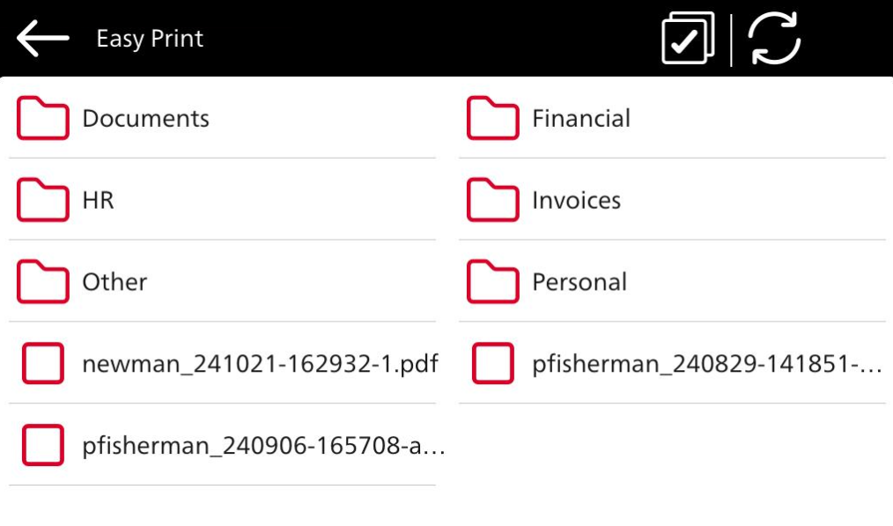This screenshot has height=526, width=893.
Task: Check the newman_241021-162932-1.pdf checkbox
Action: click(43, 364)
